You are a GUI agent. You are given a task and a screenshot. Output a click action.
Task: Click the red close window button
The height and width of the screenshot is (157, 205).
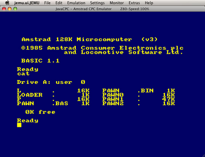4,9
